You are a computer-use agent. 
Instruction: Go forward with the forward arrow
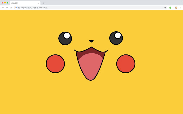[x=7, y=8]
